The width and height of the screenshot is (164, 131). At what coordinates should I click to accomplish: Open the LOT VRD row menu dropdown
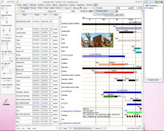click(55, 29)
